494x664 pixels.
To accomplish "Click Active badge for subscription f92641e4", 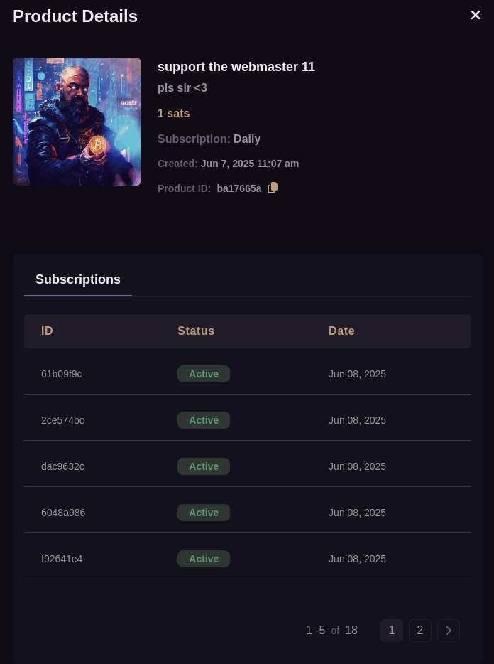I will point(204,559).
